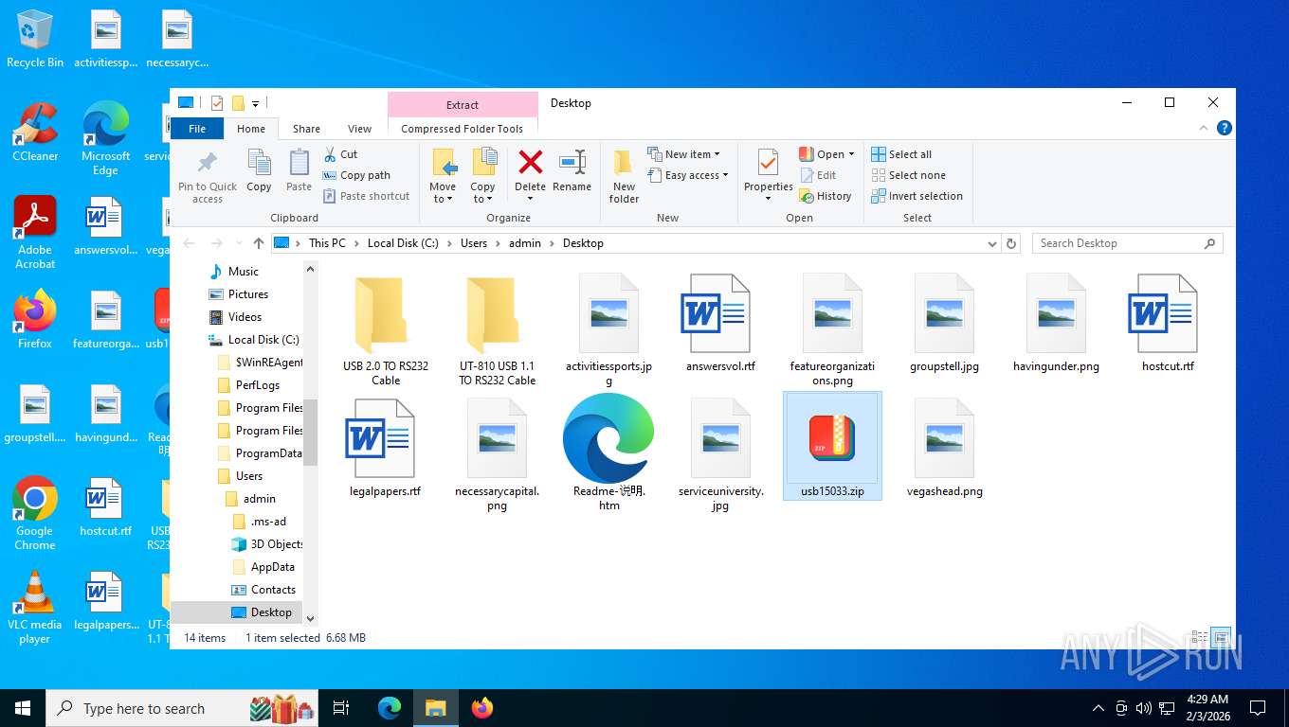Click the Task View taskbar icon
This screenshot has height=727, width=1289.
[x=341, y=708]
